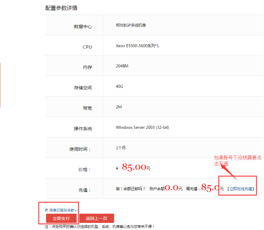Click the 数据中心 row label

pos(83,27)
